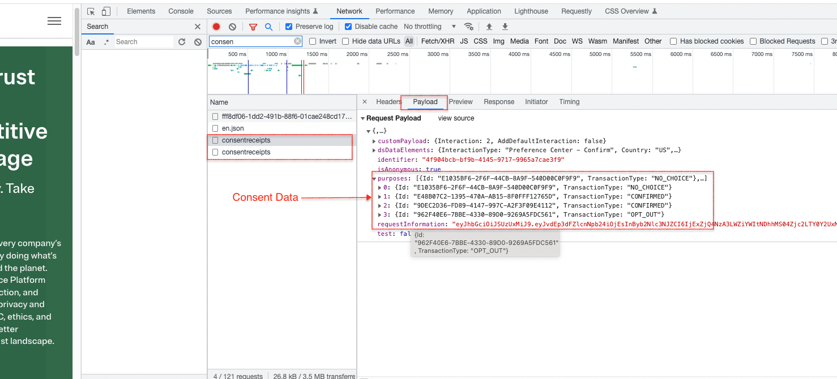
Task: Enable the Invert filter checkbox
Action: click(312, 41)
